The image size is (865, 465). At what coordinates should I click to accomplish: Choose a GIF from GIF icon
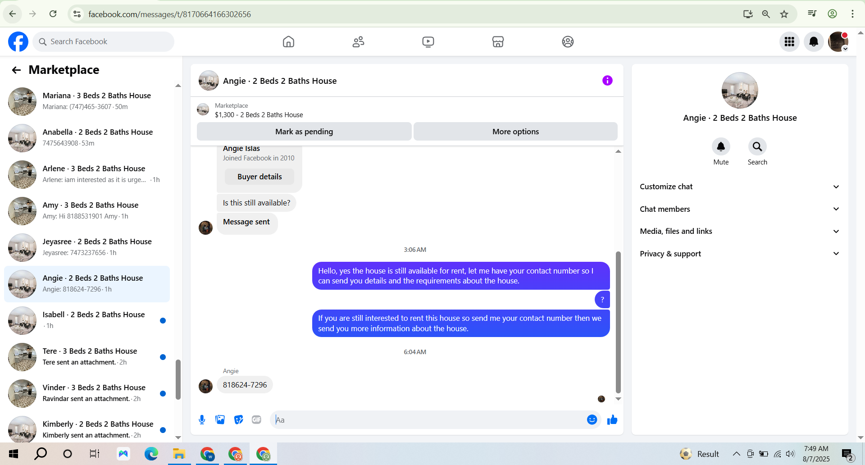pyautogui.click(x=256, y=420)
